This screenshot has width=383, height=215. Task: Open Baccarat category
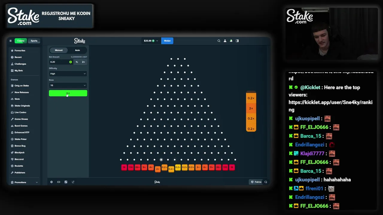coord(17,159)
